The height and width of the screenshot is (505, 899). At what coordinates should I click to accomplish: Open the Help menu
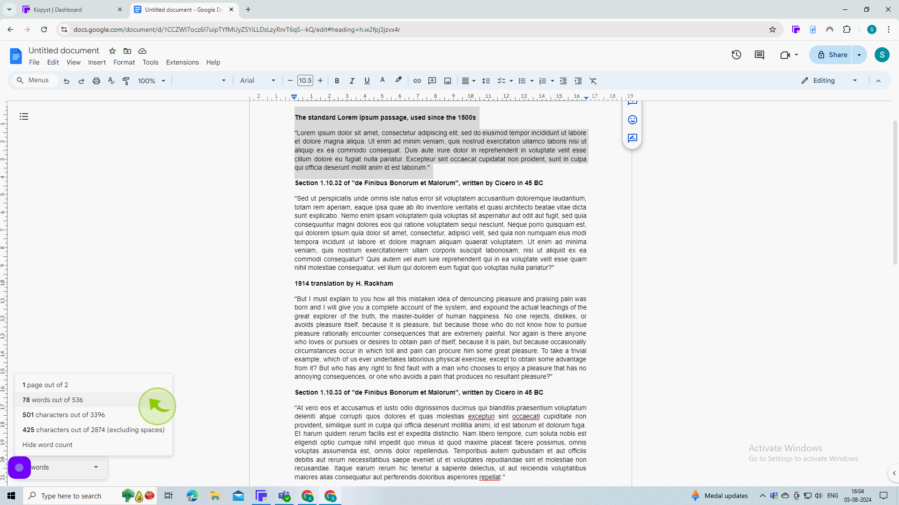(213, 62)
